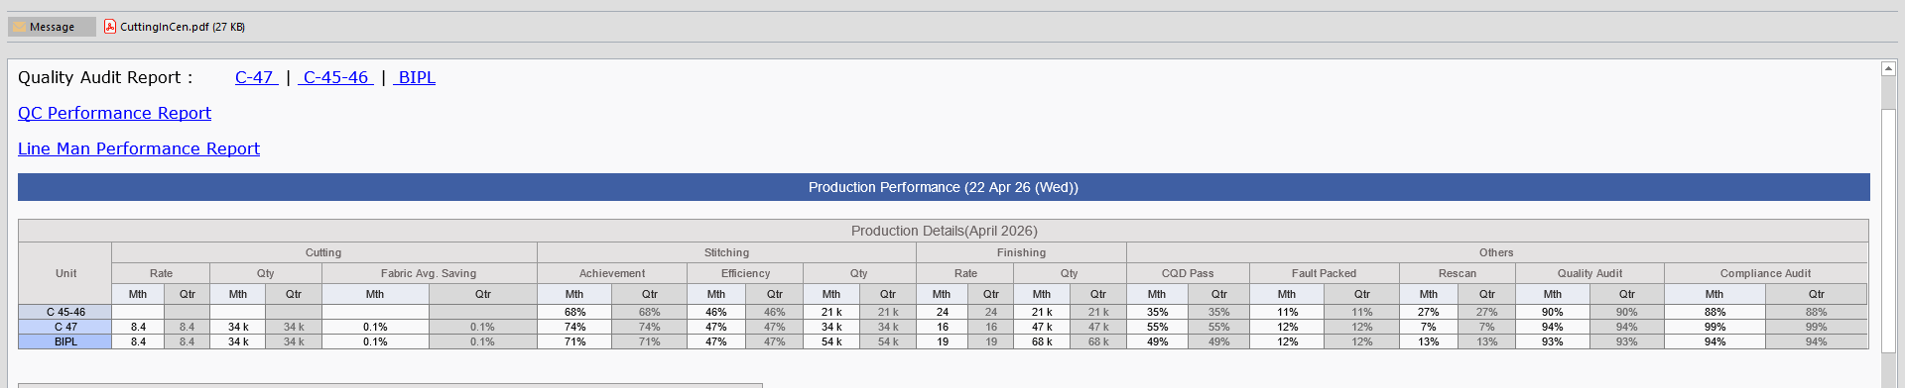Click C 47 Cutting Rate Mth value 8.4
The height and width of the screenshot is (388, 1905).
click(x=138, y=327)
